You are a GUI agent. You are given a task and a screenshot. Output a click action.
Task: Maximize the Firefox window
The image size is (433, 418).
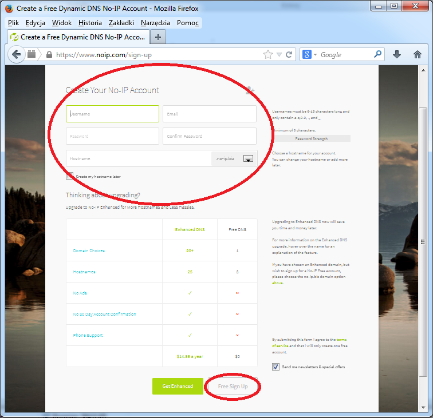(x=394, y=6)
